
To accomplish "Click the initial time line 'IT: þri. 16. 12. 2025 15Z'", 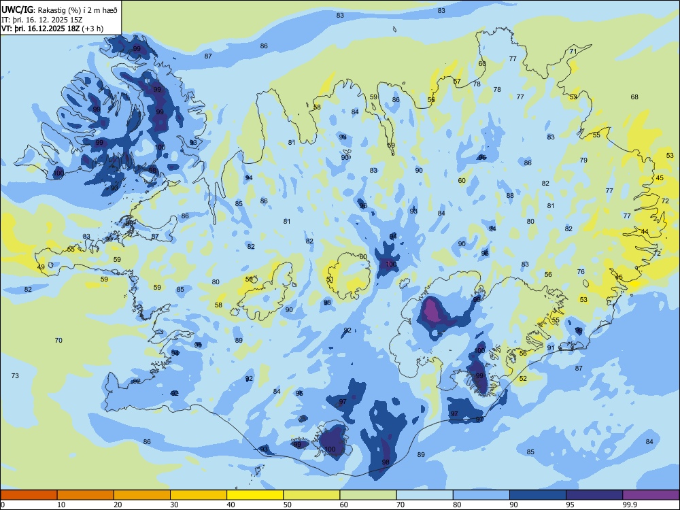I will 42,20.
